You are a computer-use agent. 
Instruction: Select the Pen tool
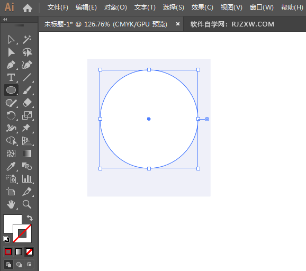11,65
